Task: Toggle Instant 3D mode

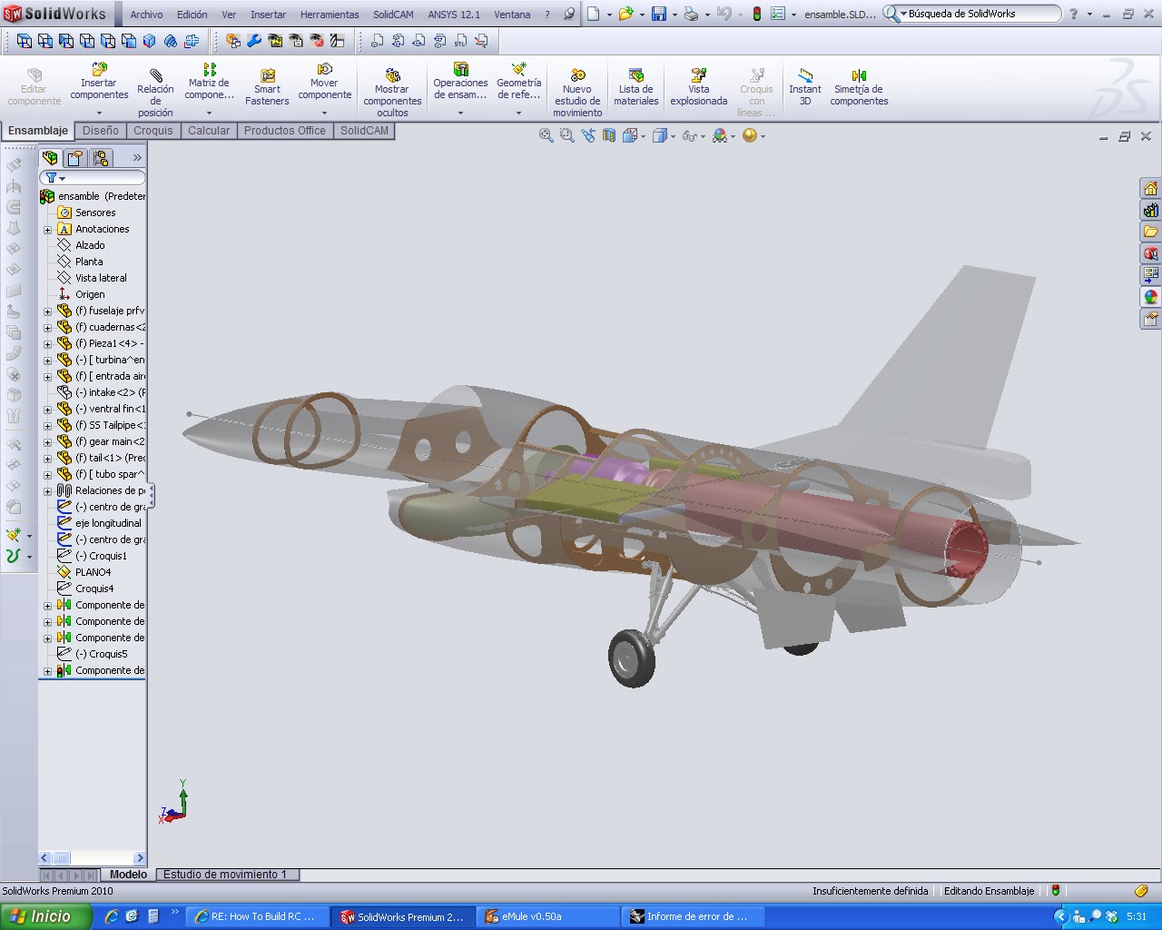Action: coord(804,87)
